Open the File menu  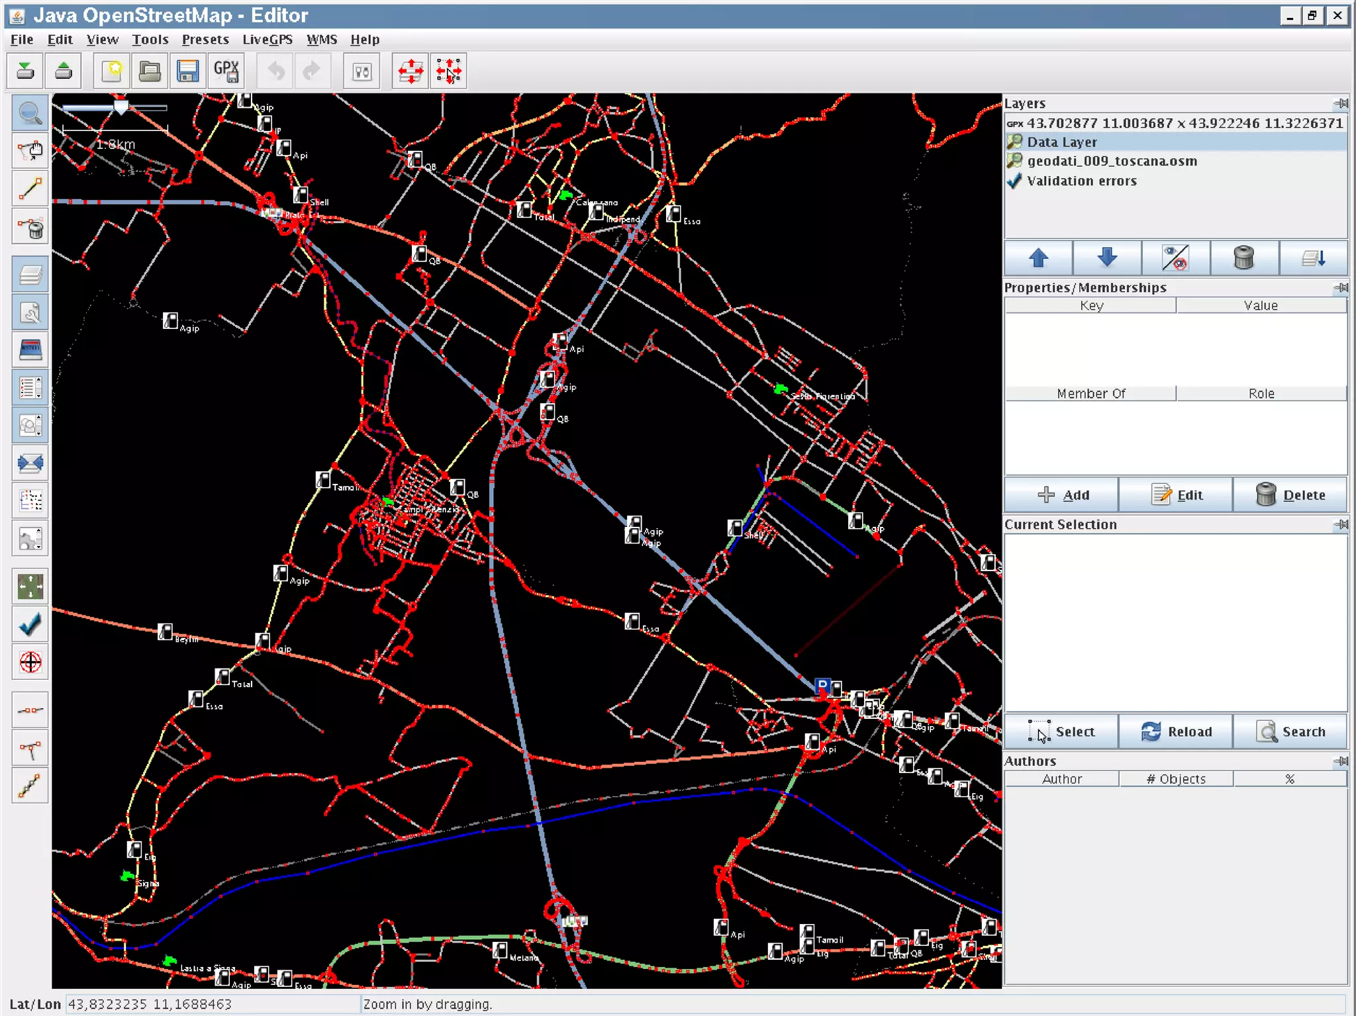[x=22, y=40]
